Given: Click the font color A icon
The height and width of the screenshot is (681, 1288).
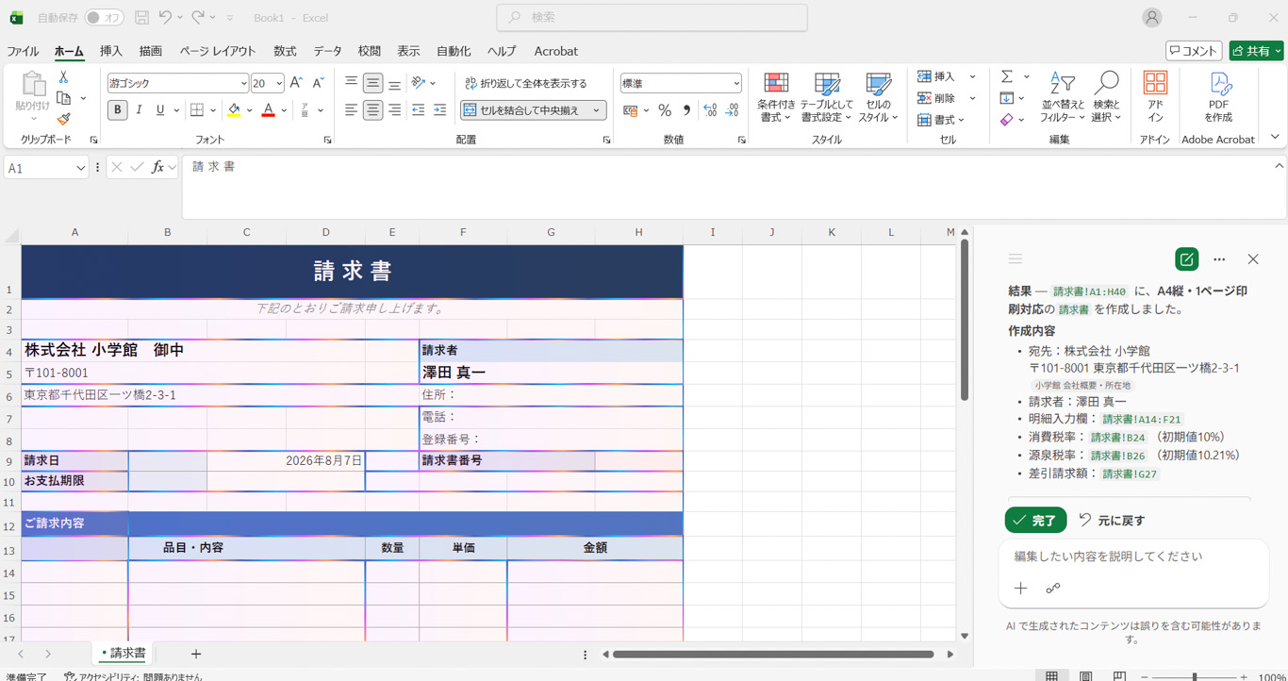Looking at the screenshot, I should [268, 110].
